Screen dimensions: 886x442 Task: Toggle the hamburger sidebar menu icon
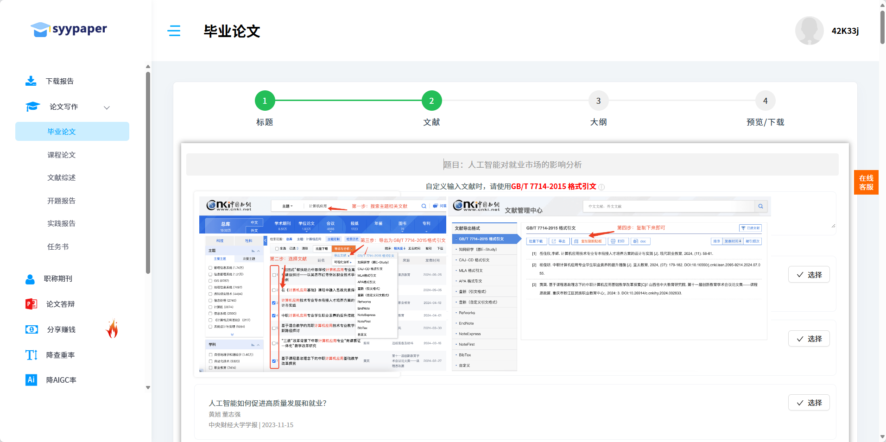(174, 31)
